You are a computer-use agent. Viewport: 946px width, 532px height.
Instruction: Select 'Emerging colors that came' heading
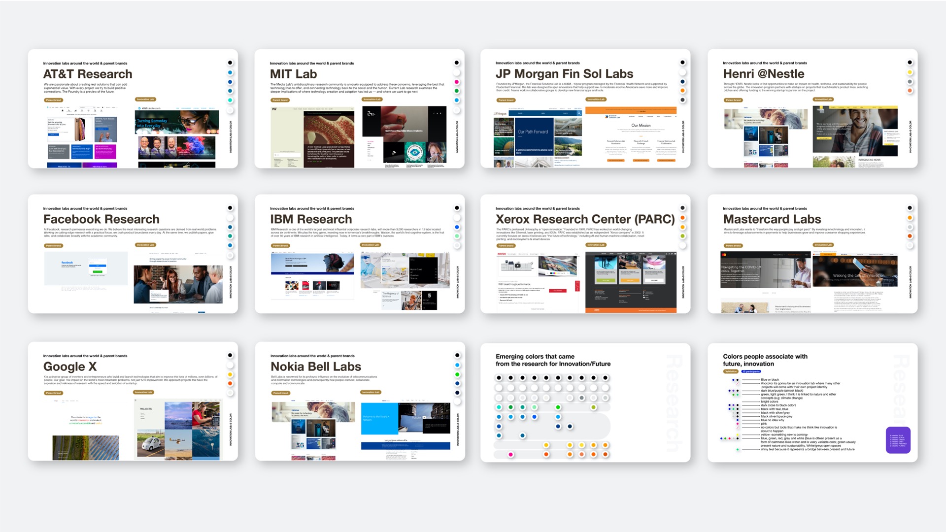[x=535, y=356]
